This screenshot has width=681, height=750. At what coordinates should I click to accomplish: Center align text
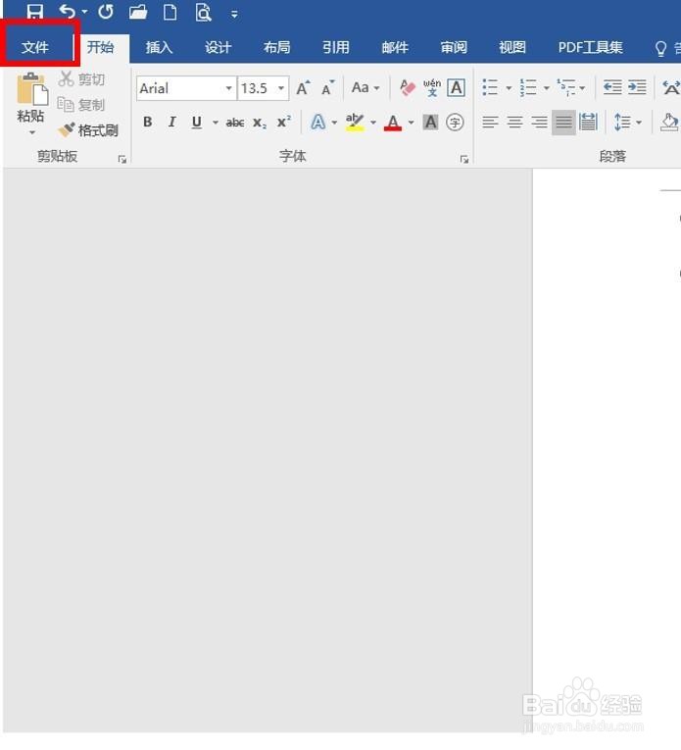click(x=514, y=123)
